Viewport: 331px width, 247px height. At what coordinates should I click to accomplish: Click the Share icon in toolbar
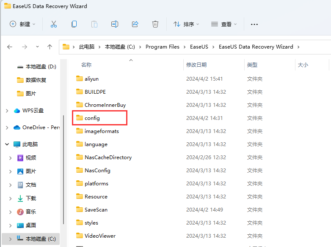135,24
